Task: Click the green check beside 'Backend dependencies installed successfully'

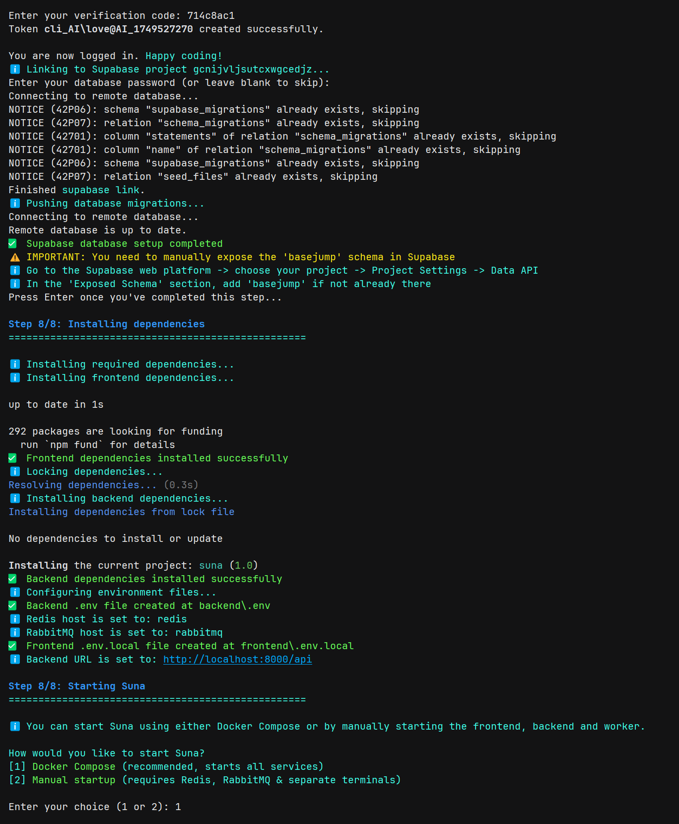Action: pos(13,579)
